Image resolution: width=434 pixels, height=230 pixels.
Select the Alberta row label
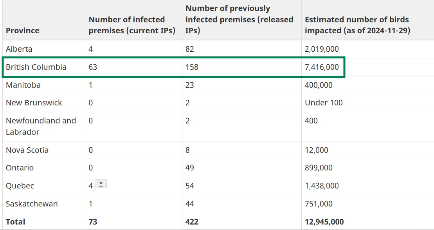(19, 49)
